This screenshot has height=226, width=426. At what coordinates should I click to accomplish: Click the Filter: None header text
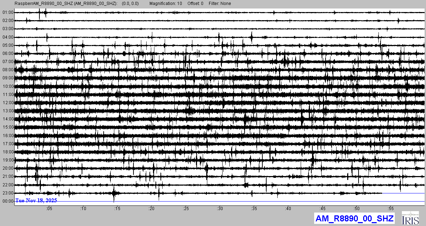(220, 4)
